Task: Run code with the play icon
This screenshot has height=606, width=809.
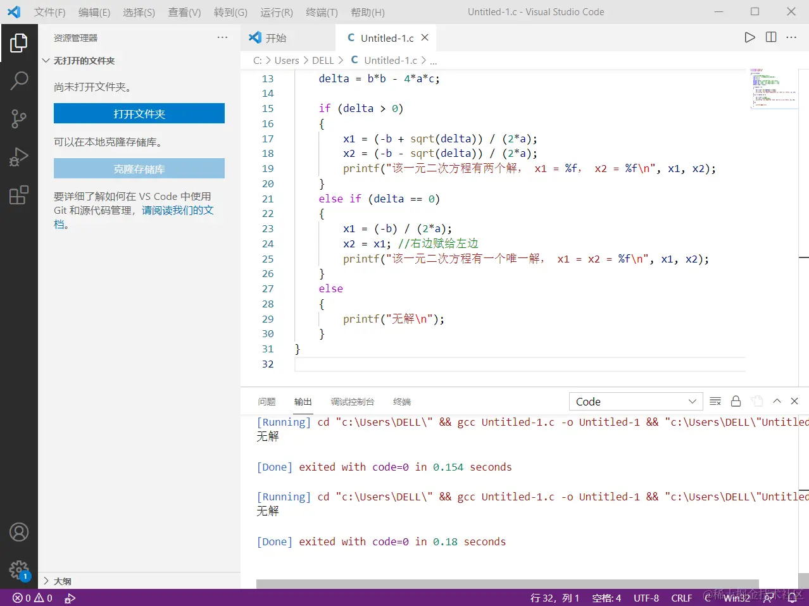Action: tap(749, 37)
